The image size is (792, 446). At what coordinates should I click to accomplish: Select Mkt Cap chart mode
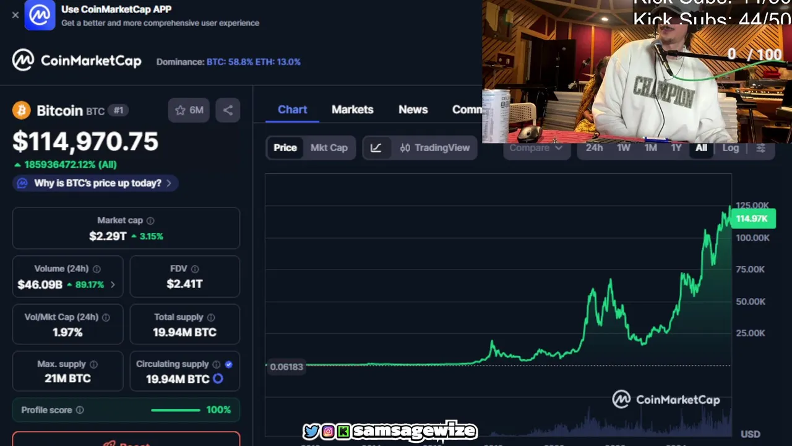(x=329, y=147)
